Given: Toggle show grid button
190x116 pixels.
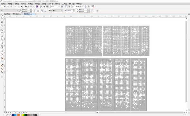Looking at the screenshot, I should point(69,7).
